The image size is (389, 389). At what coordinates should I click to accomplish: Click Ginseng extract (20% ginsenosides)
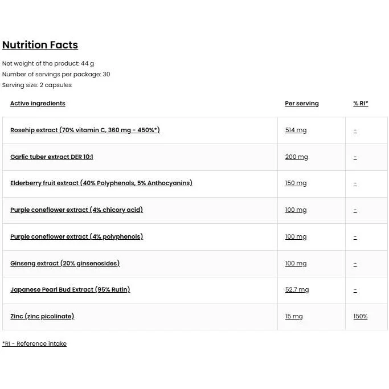65,263
